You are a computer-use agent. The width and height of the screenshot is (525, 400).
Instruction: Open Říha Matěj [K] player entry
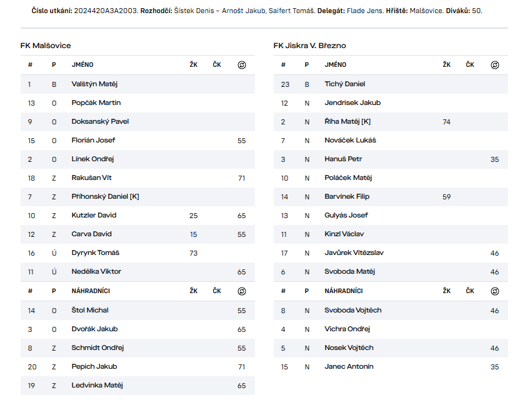(347, 121)
